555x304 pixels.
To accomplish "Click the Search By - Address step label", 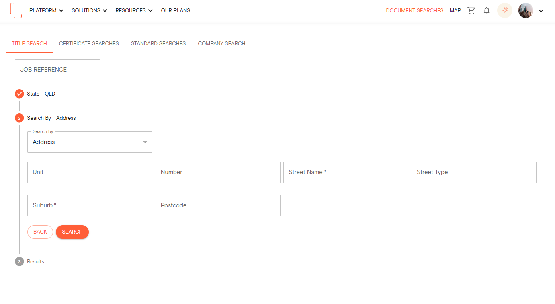I will point(51,118).
